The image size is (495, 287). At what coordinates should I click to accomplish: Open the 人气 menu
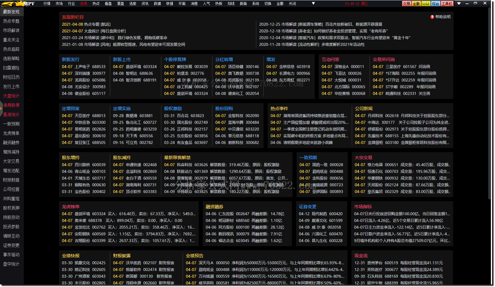(206, 4)
